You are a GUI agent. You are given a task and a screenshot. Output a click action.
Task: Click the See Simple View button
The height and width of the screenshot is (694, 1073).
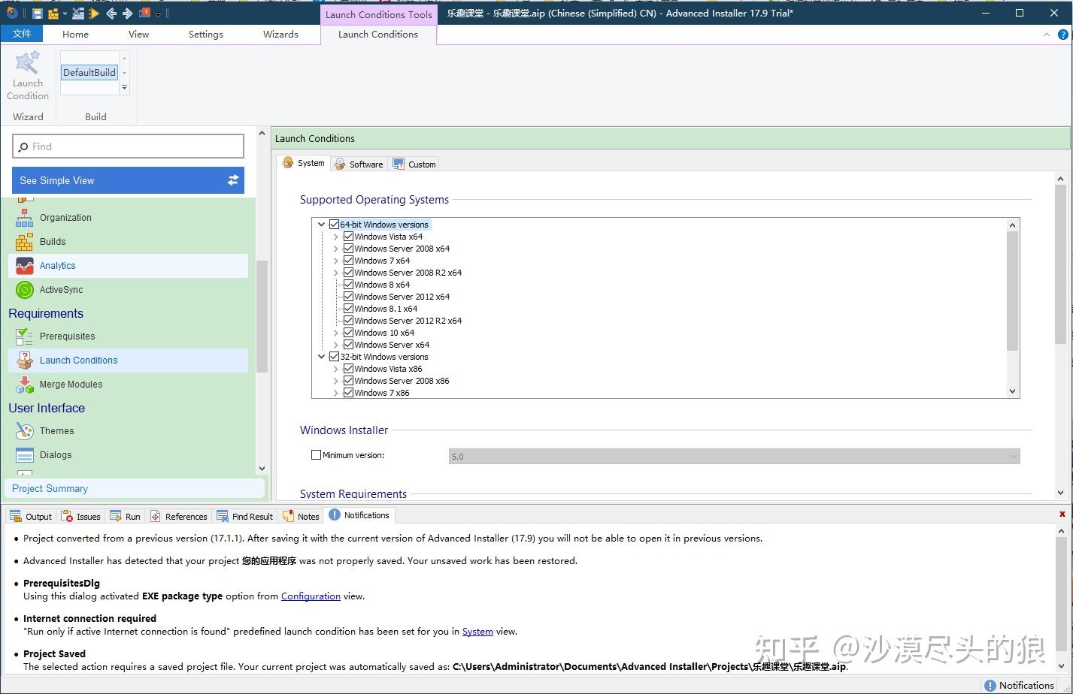tap(128, 180)
